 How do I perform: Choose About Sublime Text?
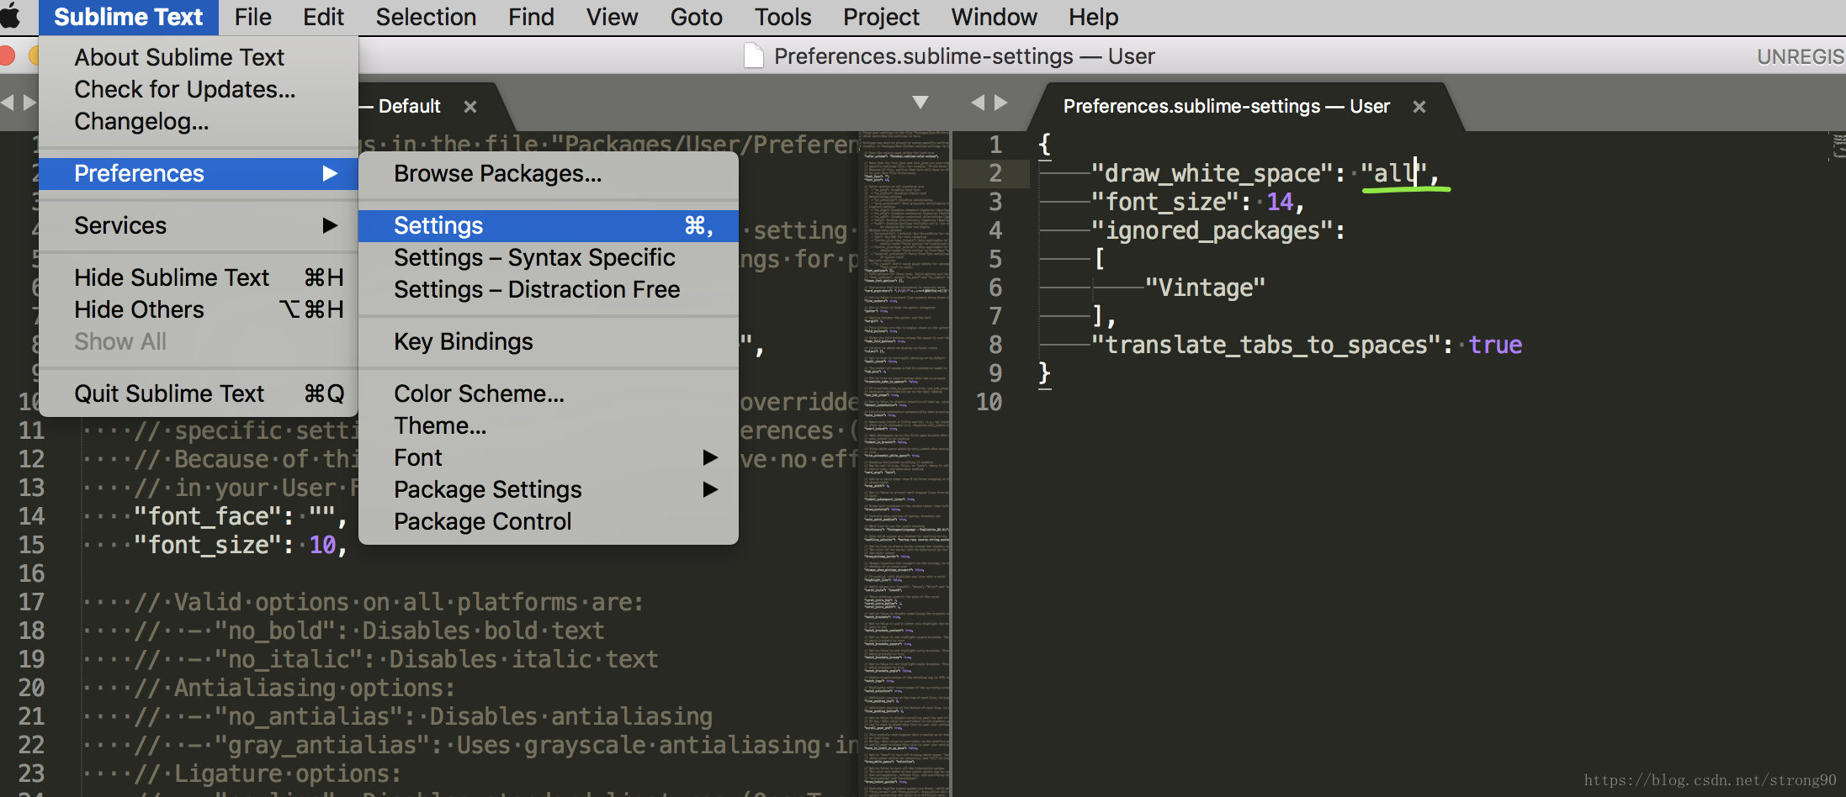pyautogui.click(x=199, y=57)
